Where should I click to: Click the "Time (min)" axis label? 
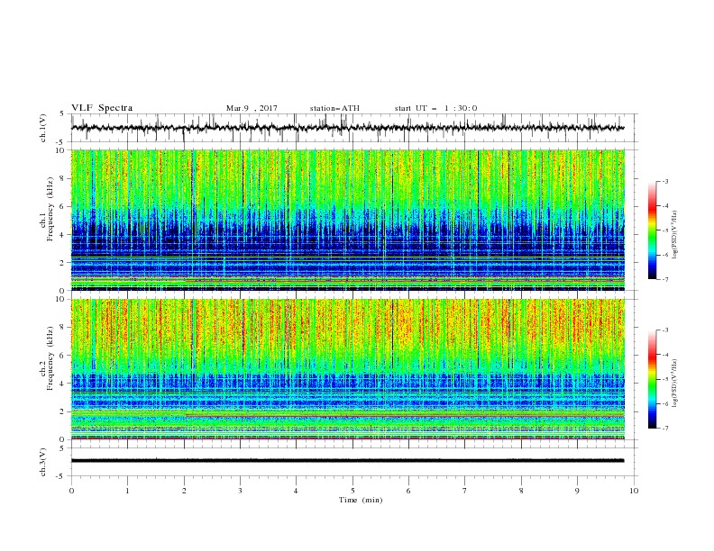pos(361,500)
